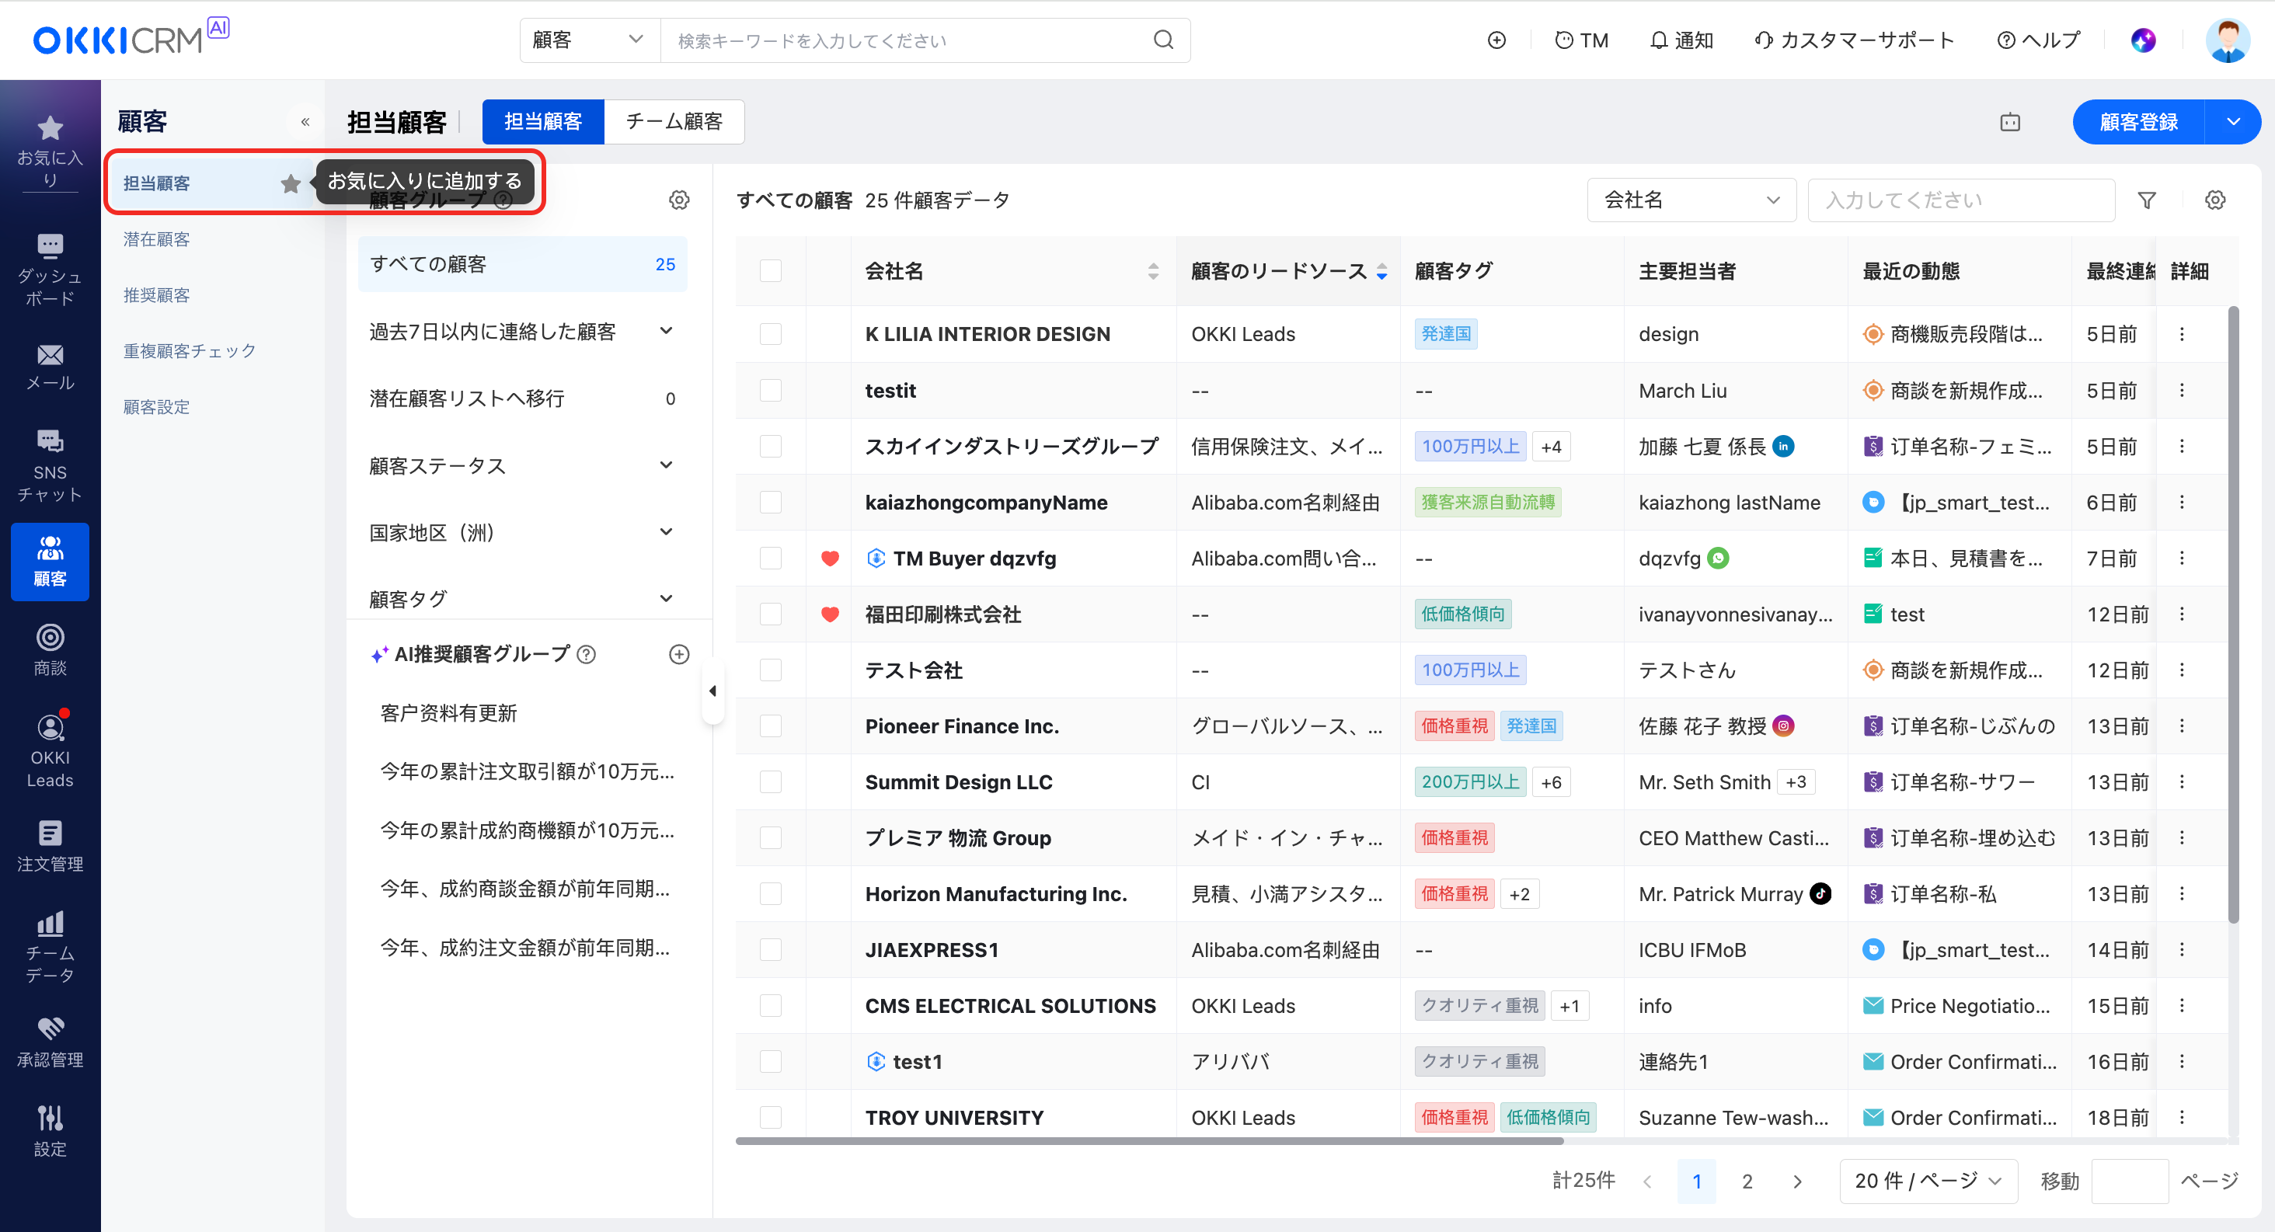2275x1232 pixels.
Task: Select すべての顧客 group
Action: tap(521, 264)
